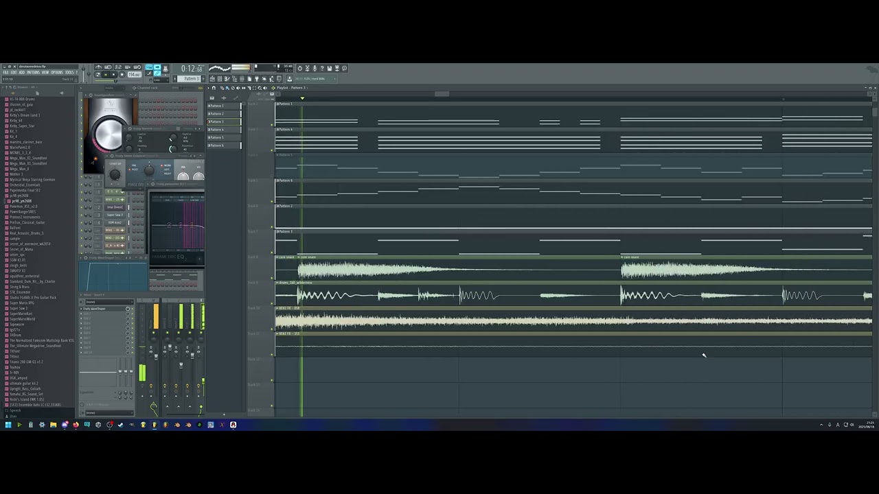
Task: Open the mixer output (none) dropdown
Action: pos(110,413)
